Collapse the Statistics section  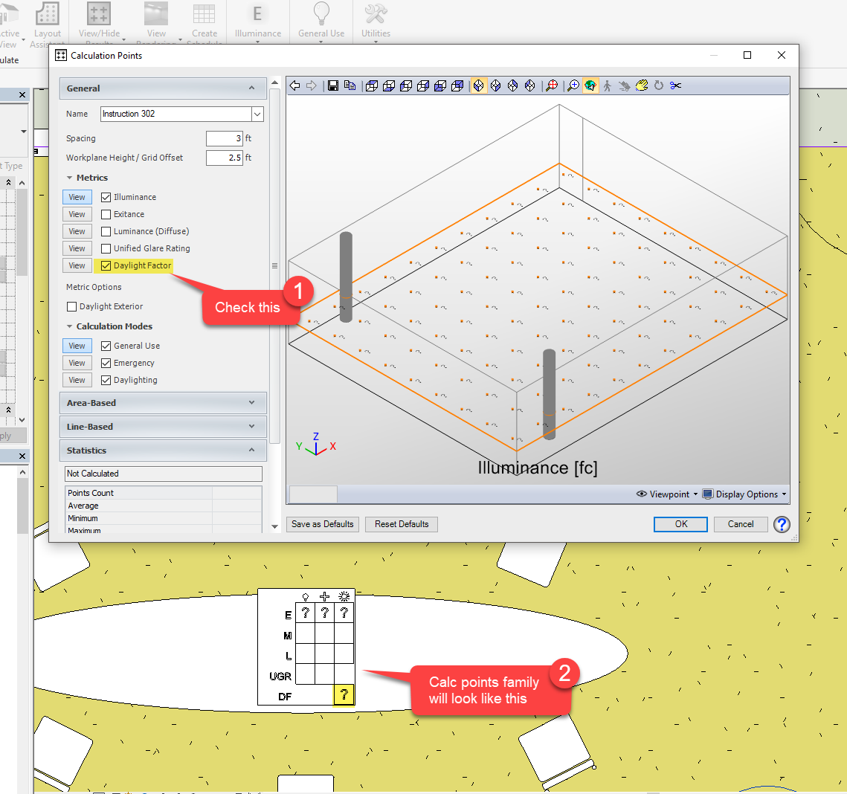click(163, 451)
